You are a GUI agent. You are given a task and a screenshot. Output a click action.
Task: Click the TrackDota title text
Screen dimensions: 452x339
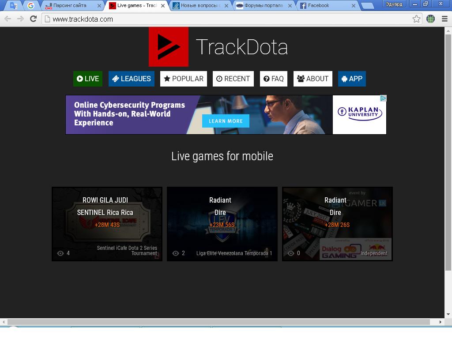[242, 47]
